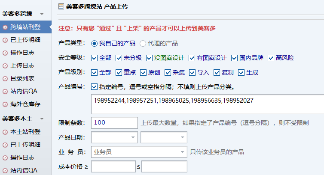Open the first 产品日期 dropdown

pyautogui.click(x=114, y=137)
